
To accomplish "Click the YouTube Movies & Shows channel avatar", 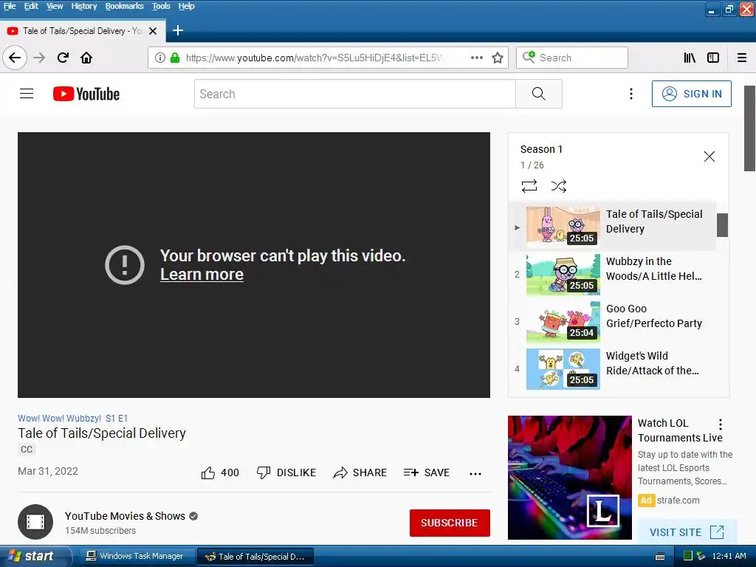I will (x=35, y=522).
